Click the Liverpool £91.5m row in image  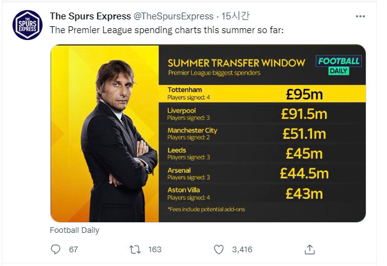pos(261,113)
